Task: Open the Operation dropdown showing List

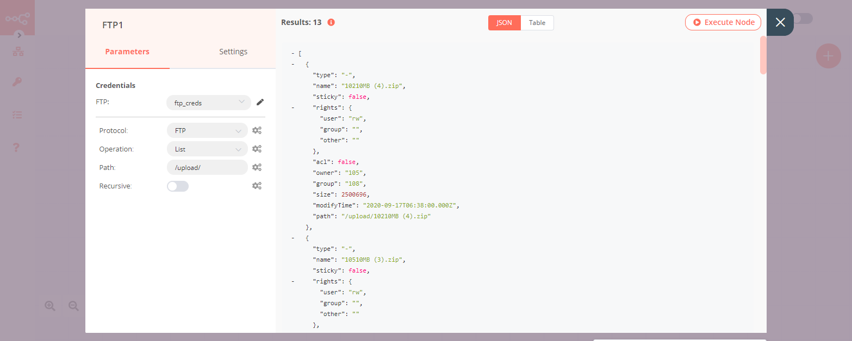Action: (207, 149)
